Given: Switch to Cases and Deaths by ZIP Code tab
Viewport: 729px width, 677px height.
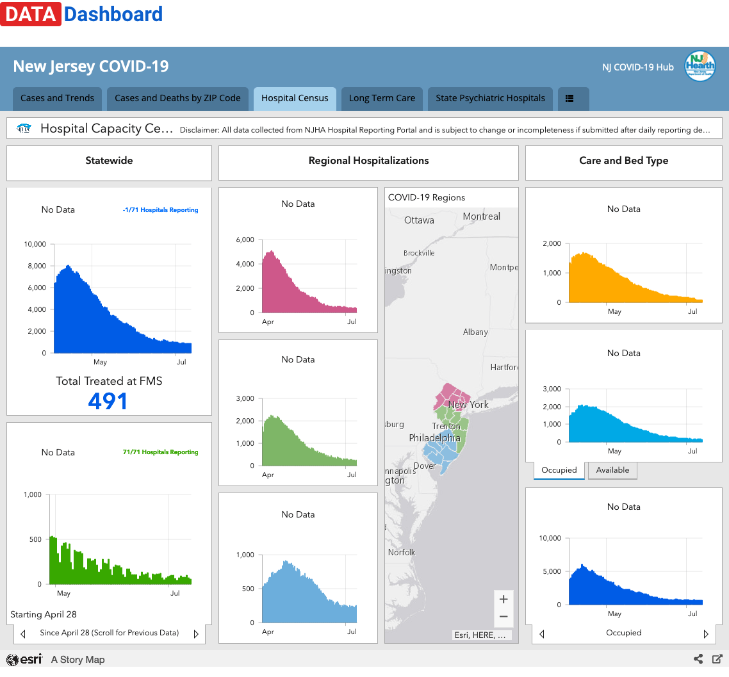Looking at the screenshot, I should pos(177,98).
